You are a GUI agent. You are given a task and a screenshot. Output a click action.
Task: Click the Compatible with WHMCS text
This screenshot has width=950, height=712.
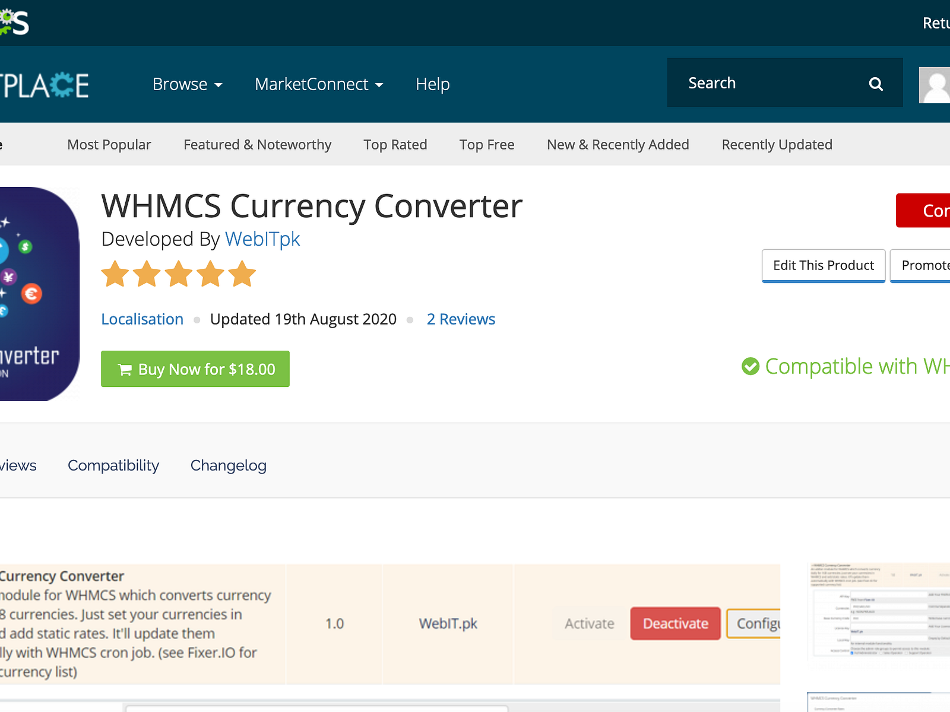pyautogui.click(x=857, y=367)
